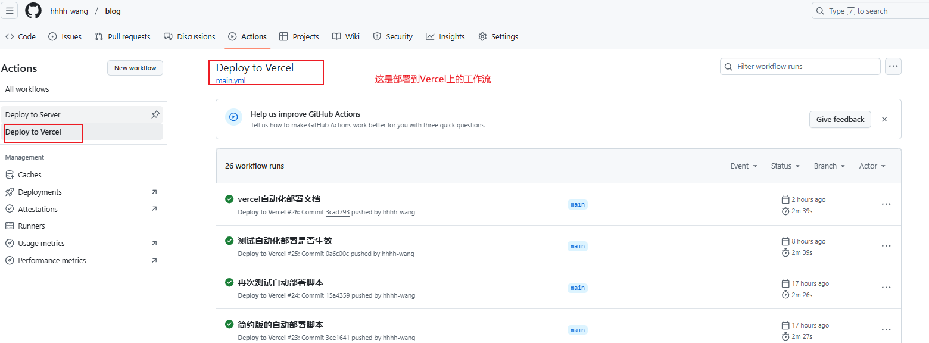
Task: Switch to the Code tab
Action: click(x=20, y=36)
